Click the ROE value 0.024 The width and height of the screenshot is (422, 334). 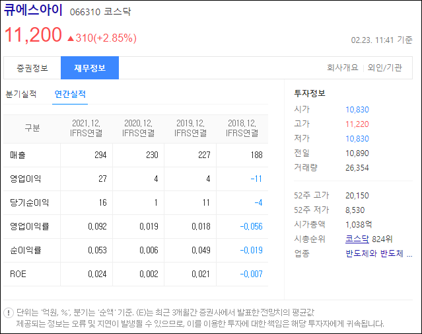[x=97, y=274]
